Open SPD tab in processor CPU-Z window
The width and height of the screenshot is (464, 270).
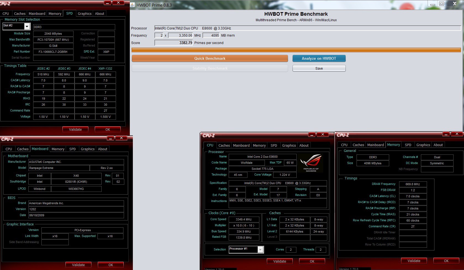point(274,145)
